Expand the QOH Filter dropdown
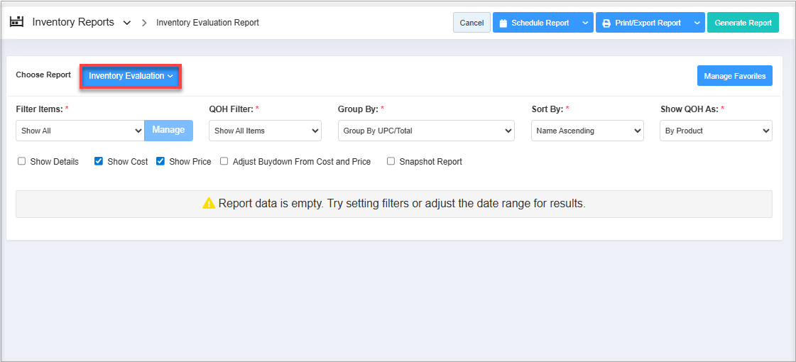Image resolution: width=796 pixels, height=362 pixels. coord(265,131)
